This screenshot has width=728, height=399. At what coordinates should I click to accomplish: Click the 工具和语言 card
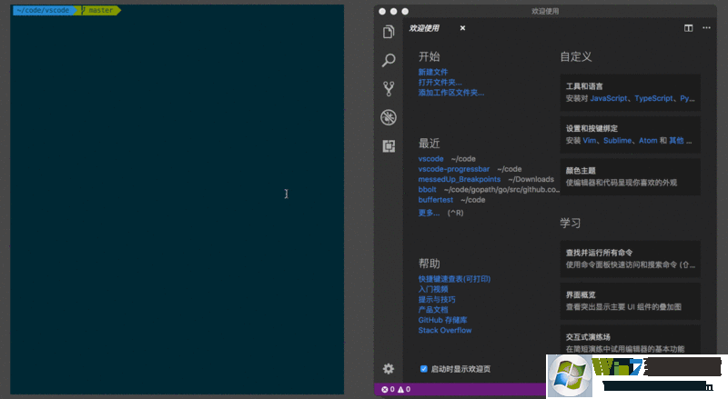[630, 93]
